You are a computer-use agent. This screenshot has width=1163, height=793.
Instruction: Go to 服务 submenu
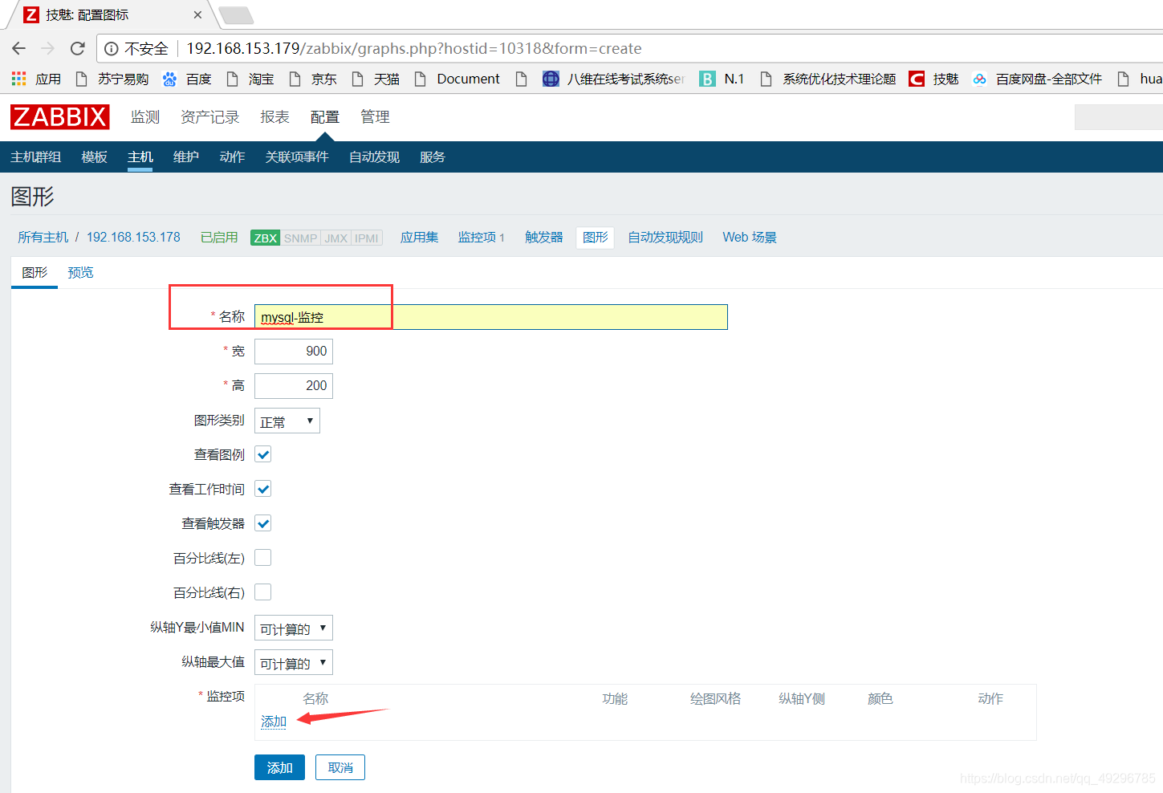433,157
